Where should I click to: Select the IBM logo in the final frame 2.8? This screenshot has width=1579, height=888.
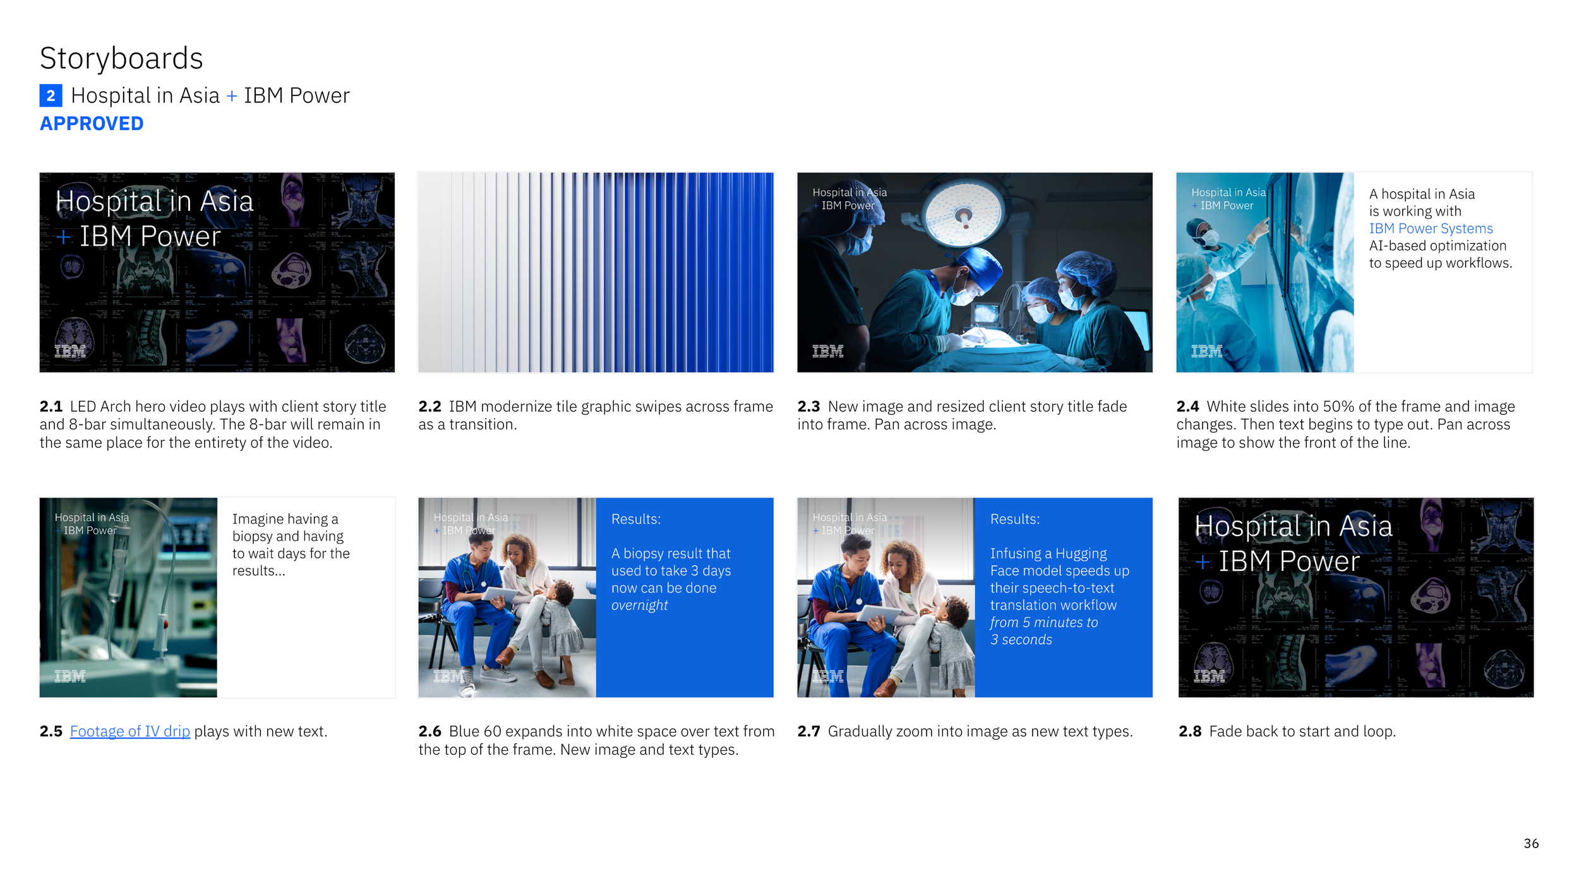[x=1209, y=676]
